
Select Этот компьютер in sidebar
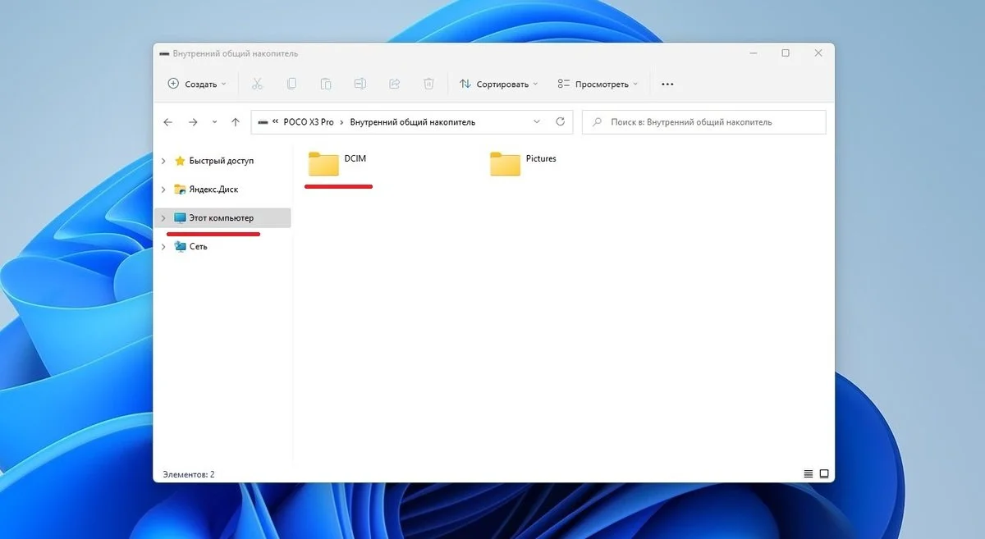[222, 217]
